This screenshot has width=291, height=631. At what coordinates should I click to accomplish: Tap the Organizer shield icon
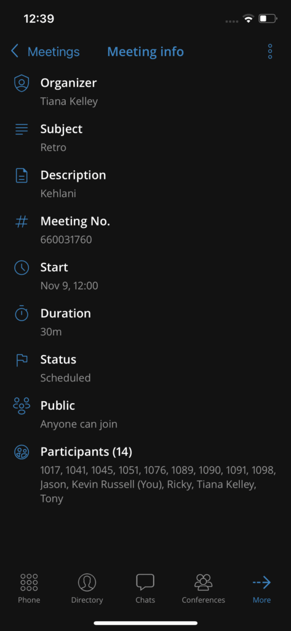pyautogui.click(x=22, y=83)
